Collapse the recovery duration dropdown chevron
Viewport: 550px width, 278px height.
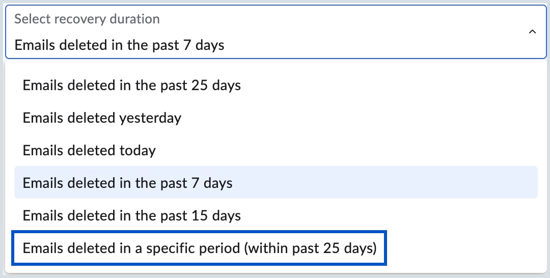(x=532, y=32)
